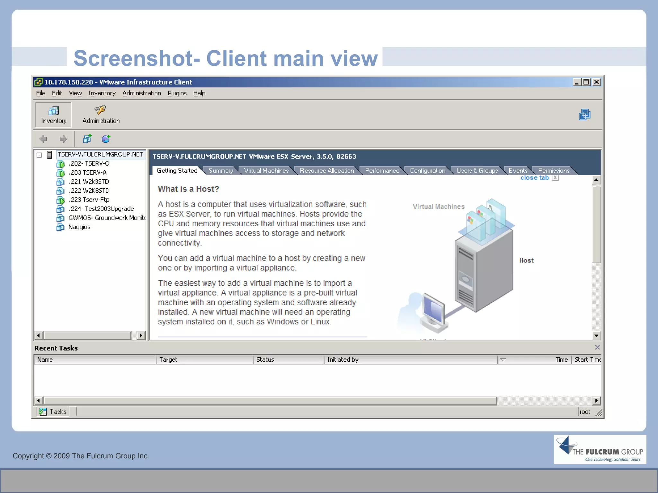Image resolution: width=658 pixels, height=493 pixels.
Task: Click the VMware boxes icon at top right
Action: [x=584, y=115]
